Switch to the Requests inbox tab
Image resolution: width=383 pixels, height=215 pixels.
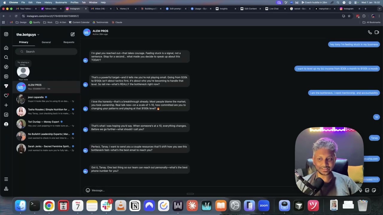click(69, 42)
